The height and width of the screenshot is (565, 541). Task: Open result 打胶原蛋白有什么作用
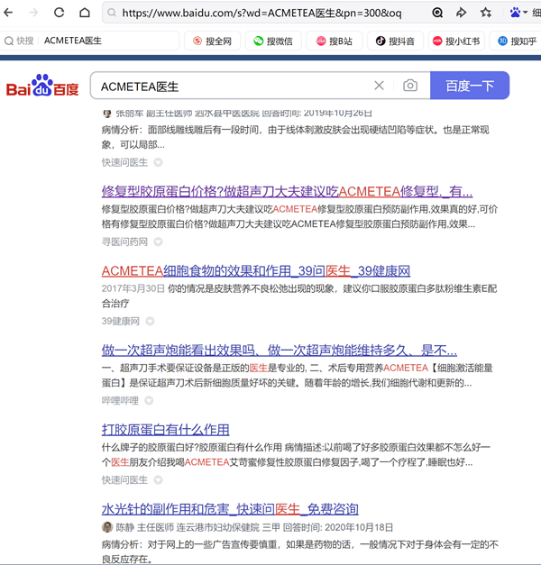[x=166, y=430]
